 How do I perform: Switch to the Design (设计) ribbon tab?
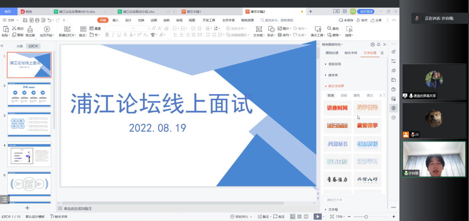click(128, 20)
